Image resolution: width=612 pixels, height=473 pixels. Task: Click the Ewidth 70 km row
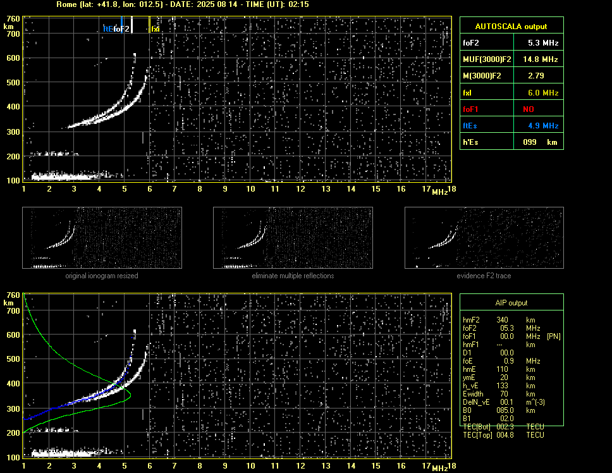pyautogui.click(x=498, y=394)
